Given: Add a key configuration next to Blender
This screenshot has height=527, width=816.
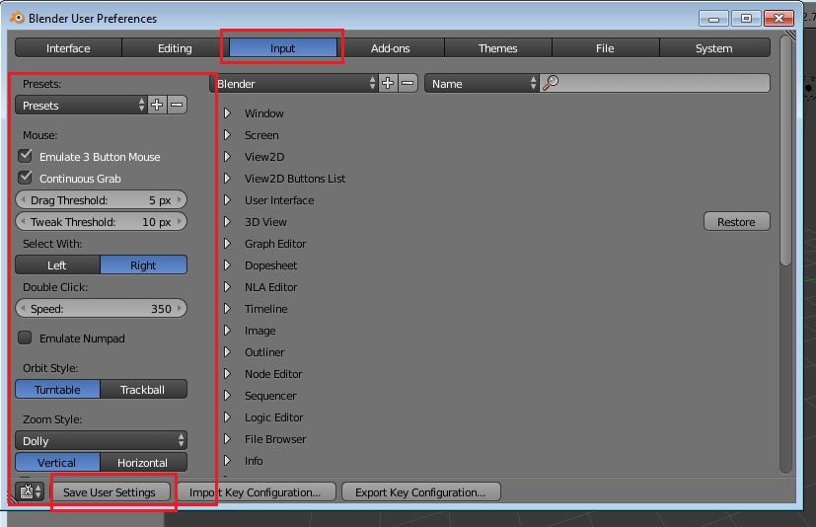Looking at the screenshot, I should point(388,83).
